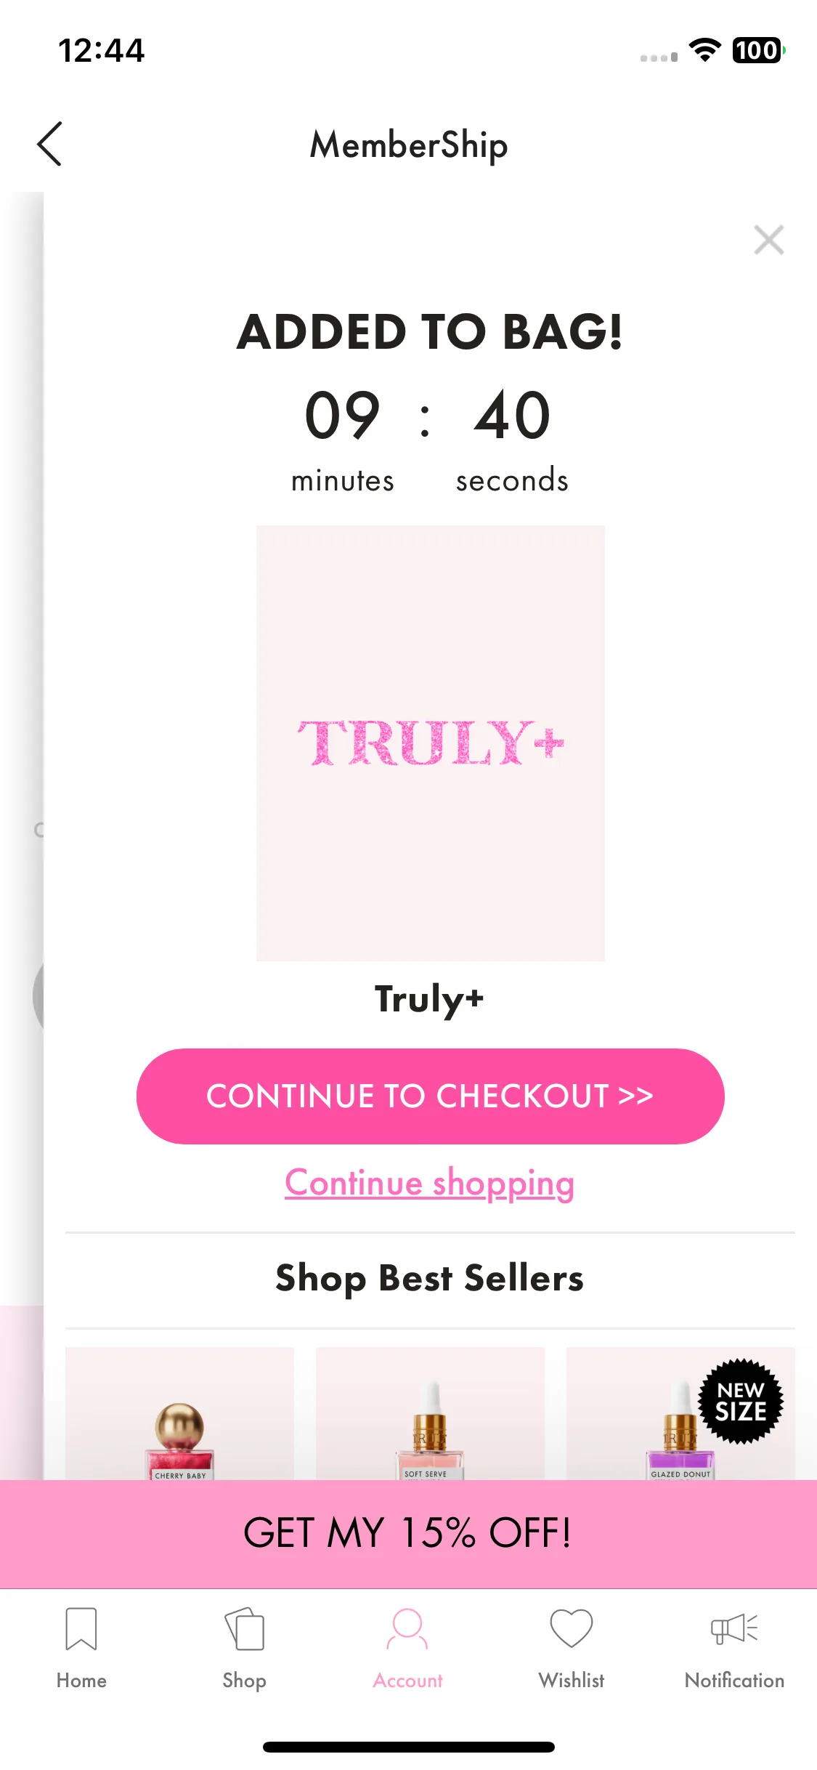Open the Glazed Donut product thumbnail
Viewport: 817px width, 1770px height.
coord(680,1413)
